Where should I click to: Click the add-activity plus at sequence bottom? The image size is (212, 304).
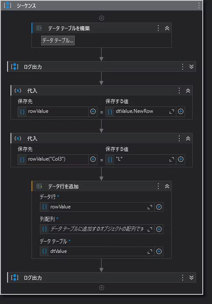point(102,288)
